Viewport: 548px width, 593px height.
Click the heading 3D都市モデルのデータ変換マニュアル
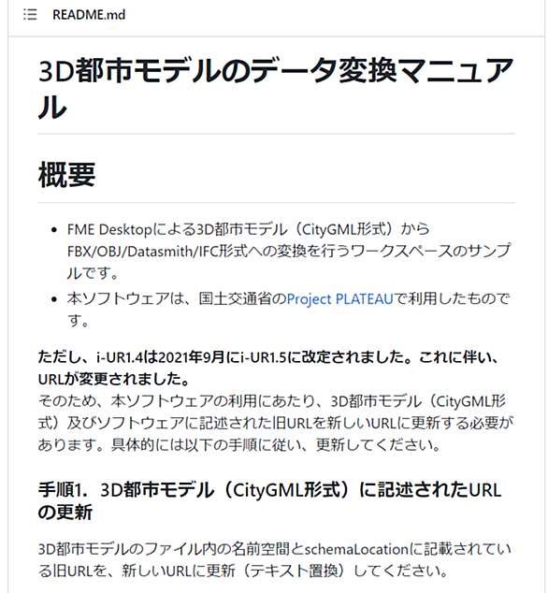276,89
